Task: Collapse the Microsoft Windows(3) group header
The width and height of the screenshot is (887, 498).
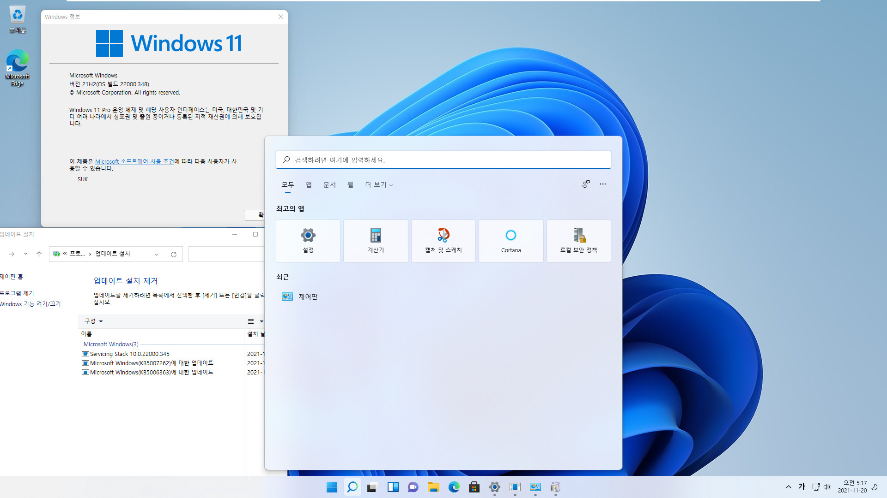Action: [111, 344]
